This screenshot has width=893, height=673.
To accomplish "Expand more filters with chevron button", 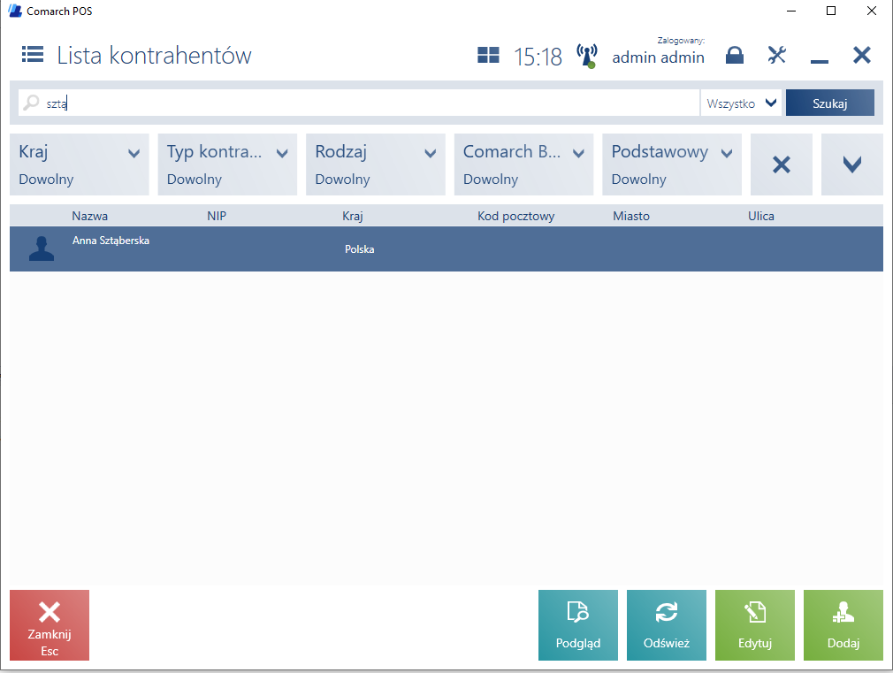I will pyautogui.click(x=852, y=164).
